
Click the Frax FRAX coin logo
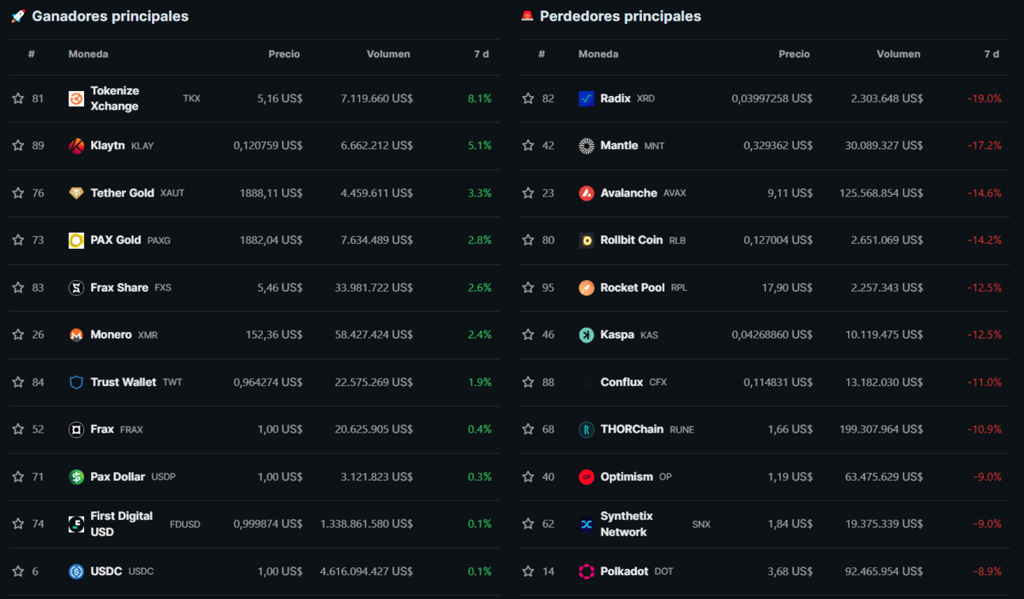pyautogui.click(x=76, y=429)
